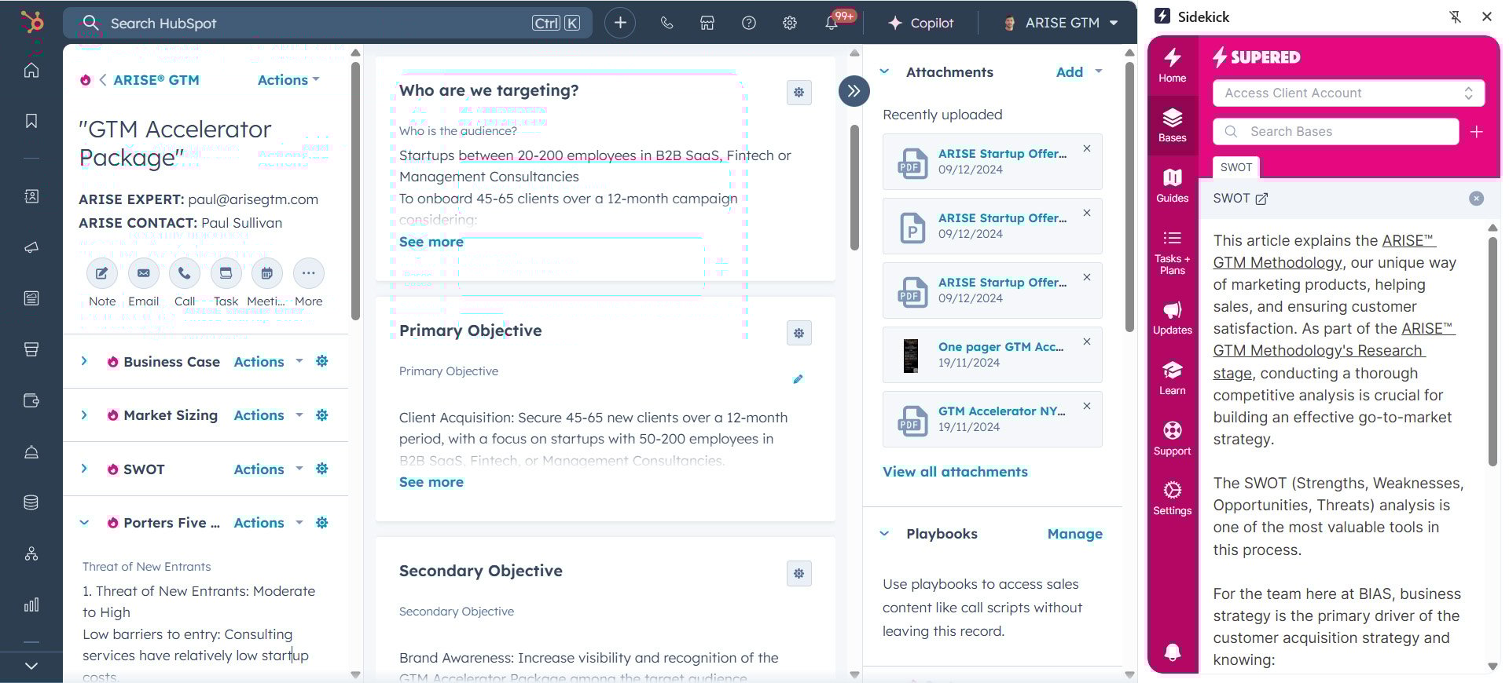This screenshot has height=683, width=1509.
Task: Expand left sidebar using bottom chevron
Action: coord(31,666)
